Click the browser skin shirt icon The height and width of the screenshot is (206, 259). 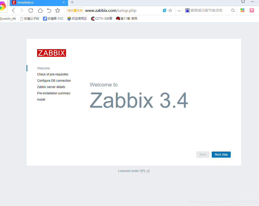tap(243, 2)
